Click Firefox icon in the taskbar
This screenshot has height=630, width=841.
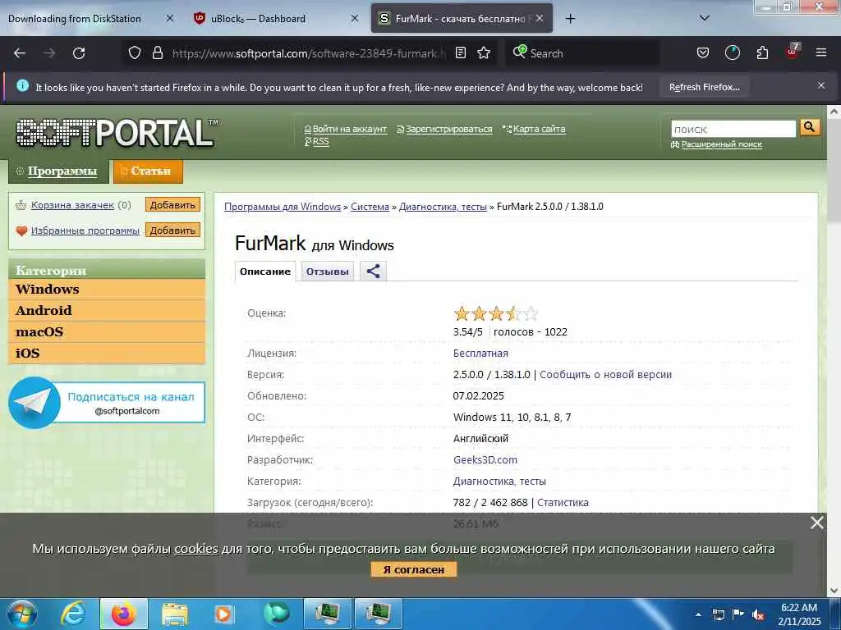[x=124, y=614]
